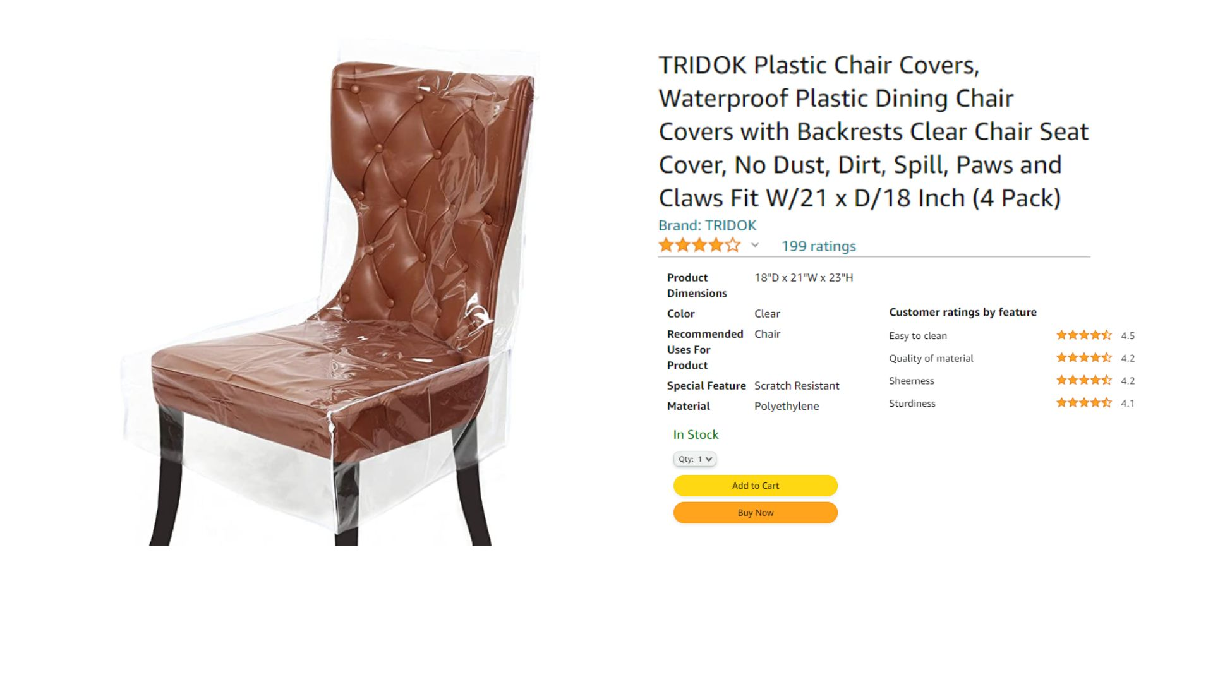Click the Product Dimensions value text
The height and width of the screenshot is (682, 1213).
coord(804,278)
